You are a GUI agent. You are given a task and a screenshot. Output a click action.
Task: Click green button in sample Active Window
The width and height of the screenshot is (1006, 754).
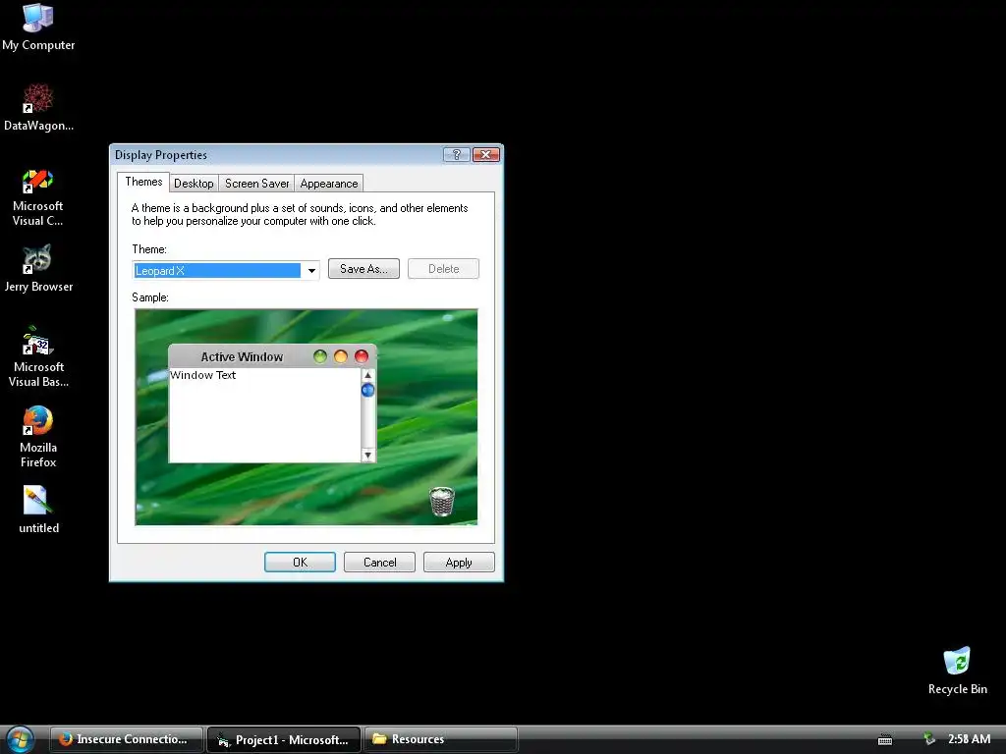click(x=319, y=356)
